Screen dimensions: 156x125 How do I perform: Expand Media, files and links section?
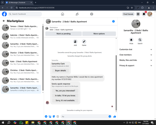[x=136, y=60]
